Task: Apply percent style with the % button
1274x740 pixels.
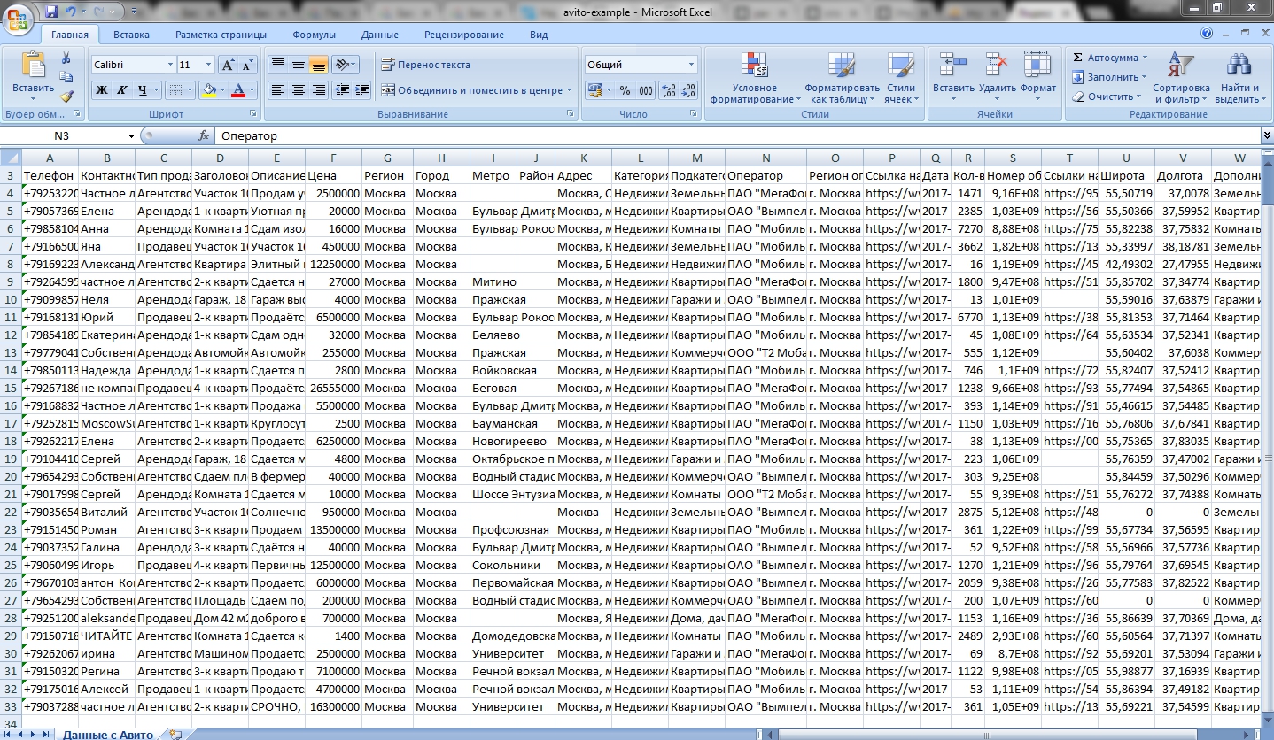Action: coord(625,90)
